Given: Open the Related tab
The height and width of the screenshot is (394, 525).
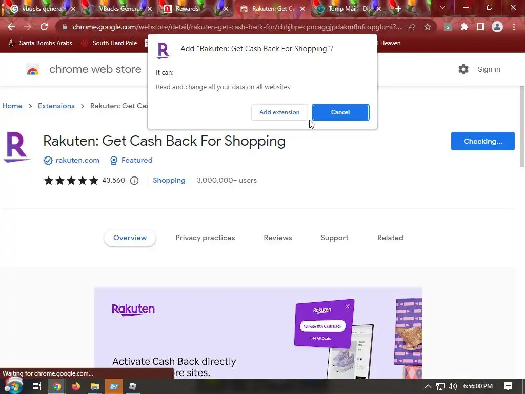Looking at the screenshot, I should (x=390, y=238).
